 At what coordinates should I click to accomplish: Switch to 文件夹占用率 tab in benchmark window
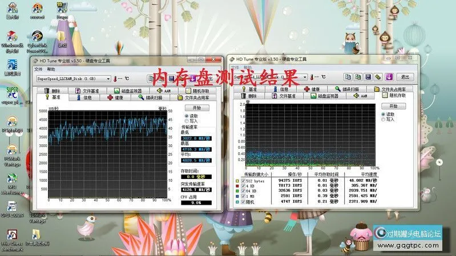click(193, 97)
